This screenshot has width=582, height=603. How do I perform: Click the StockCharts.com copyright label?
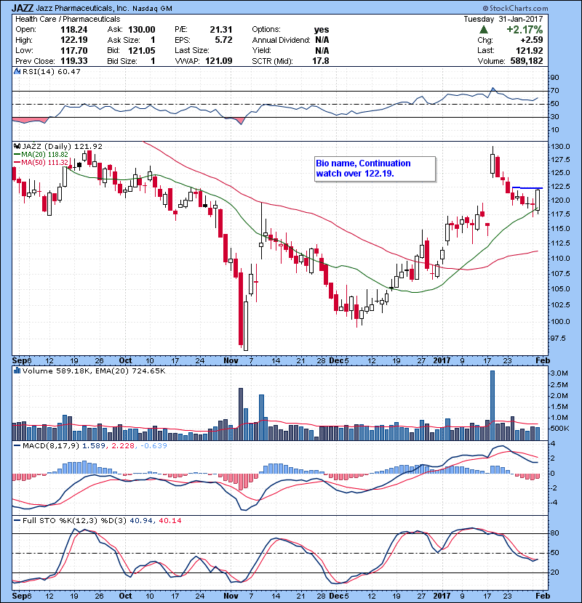515,8
